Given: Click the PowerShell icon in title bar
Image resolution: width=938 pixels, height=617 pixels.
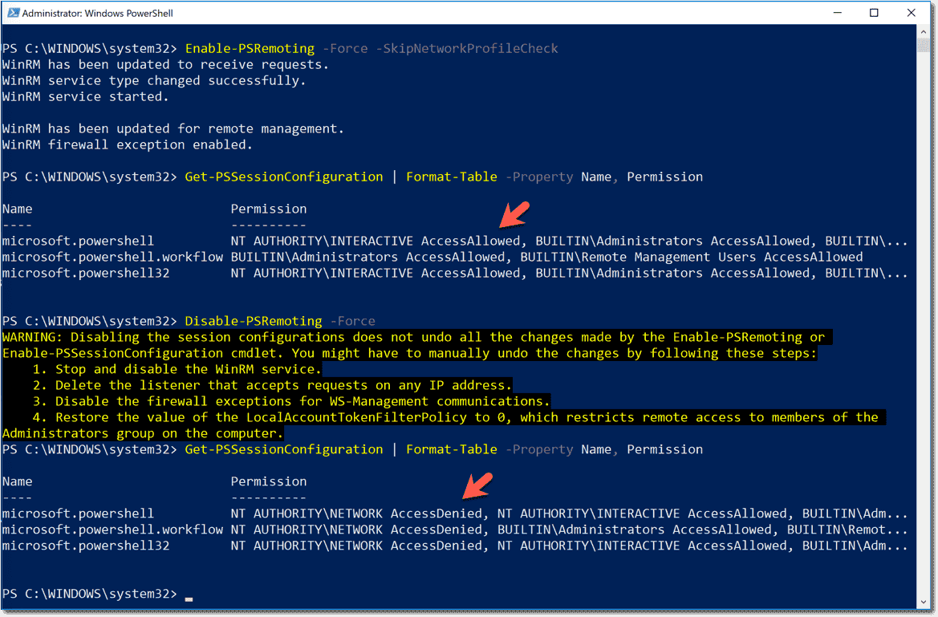Looking at the screenshot, I should 13,12.
